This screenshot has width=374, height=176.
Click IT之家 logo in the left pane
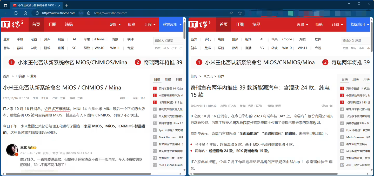pyautogui.click(x=12, y=24)
